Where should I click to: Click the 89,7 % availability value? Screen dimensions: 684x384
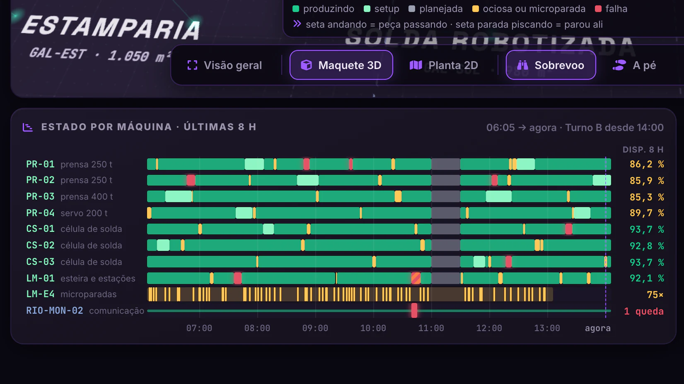tap(647, 213)
